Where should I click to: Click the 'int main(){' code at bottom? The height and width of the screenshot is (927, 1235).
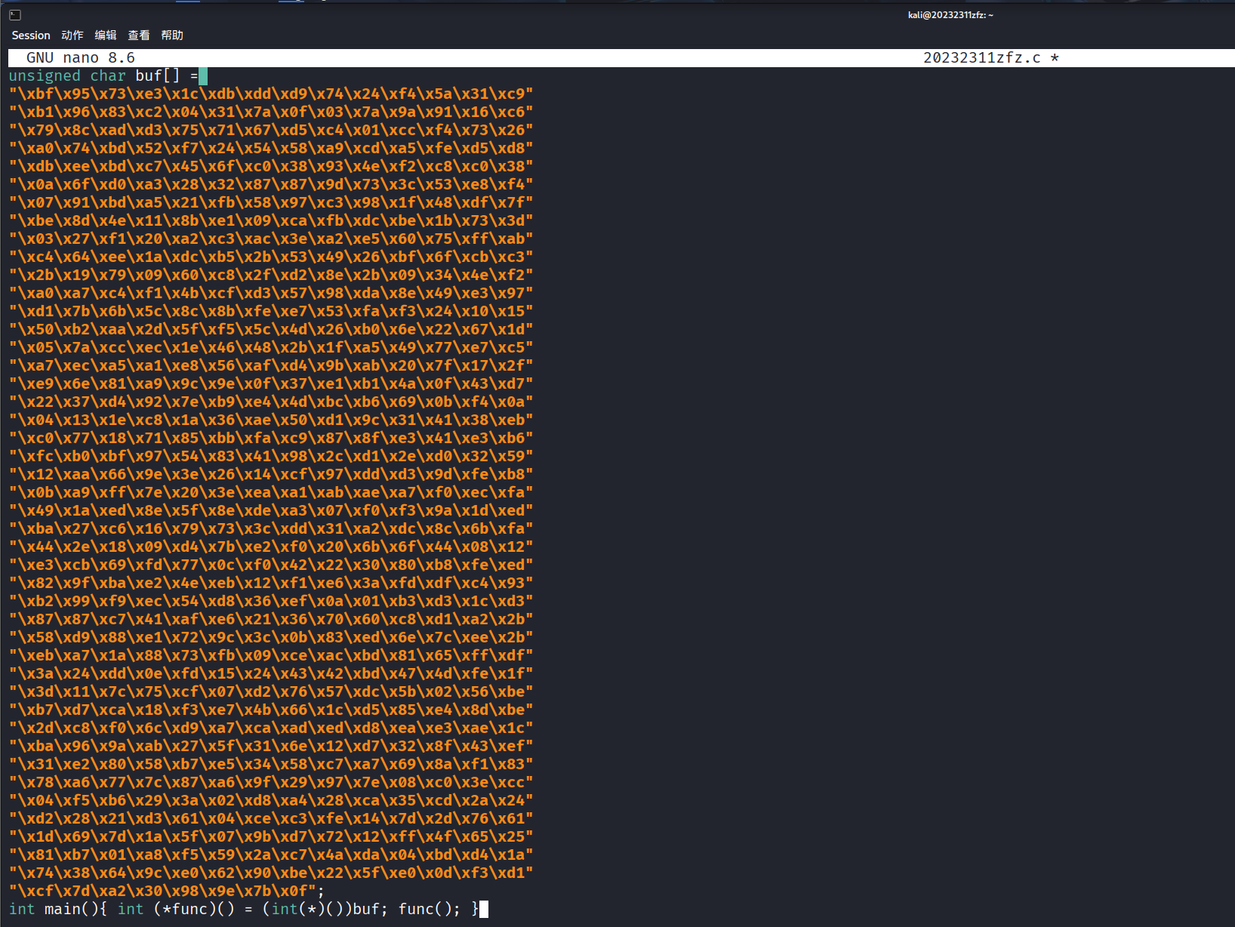pyautogui.click(x=58, y=910)
